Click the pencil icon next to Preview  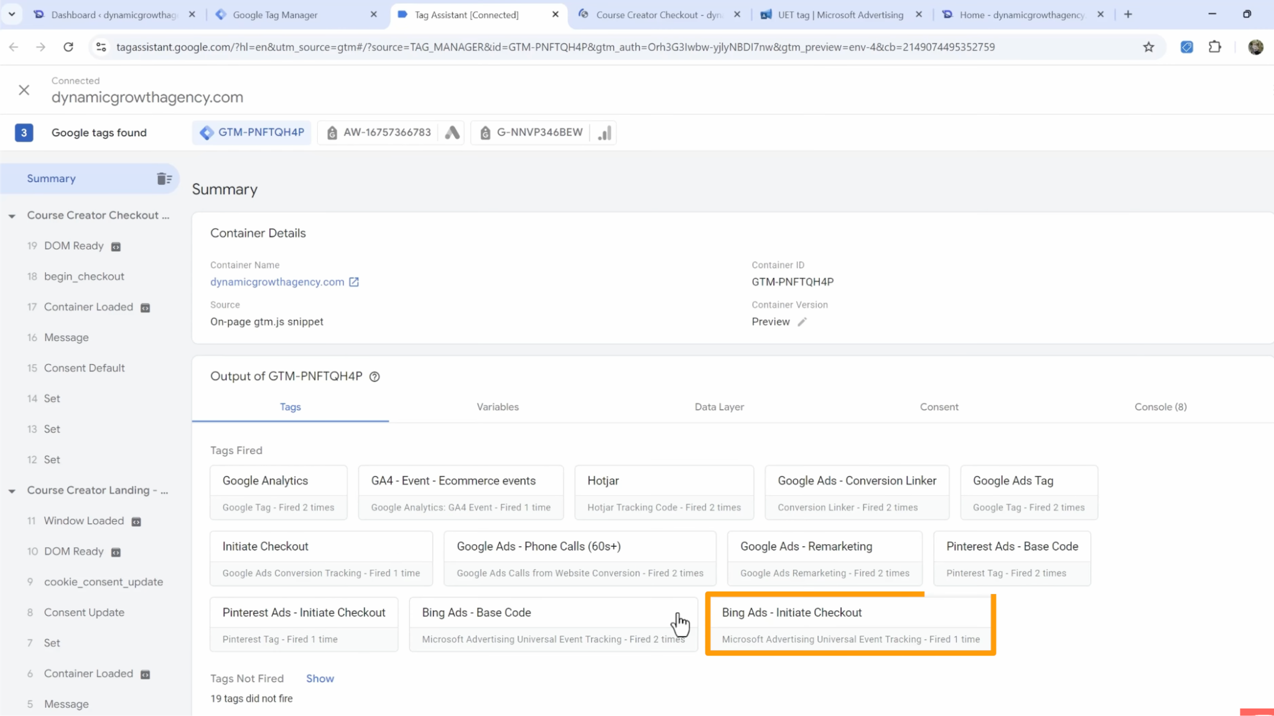click(802, 322)
